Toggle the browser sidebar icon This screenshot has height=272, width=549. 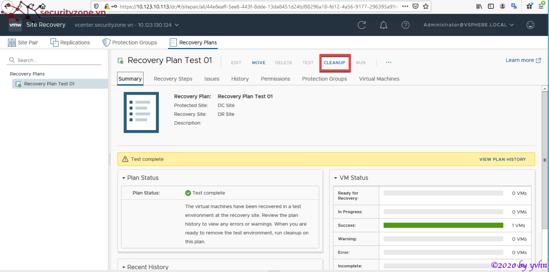(491, 6)
